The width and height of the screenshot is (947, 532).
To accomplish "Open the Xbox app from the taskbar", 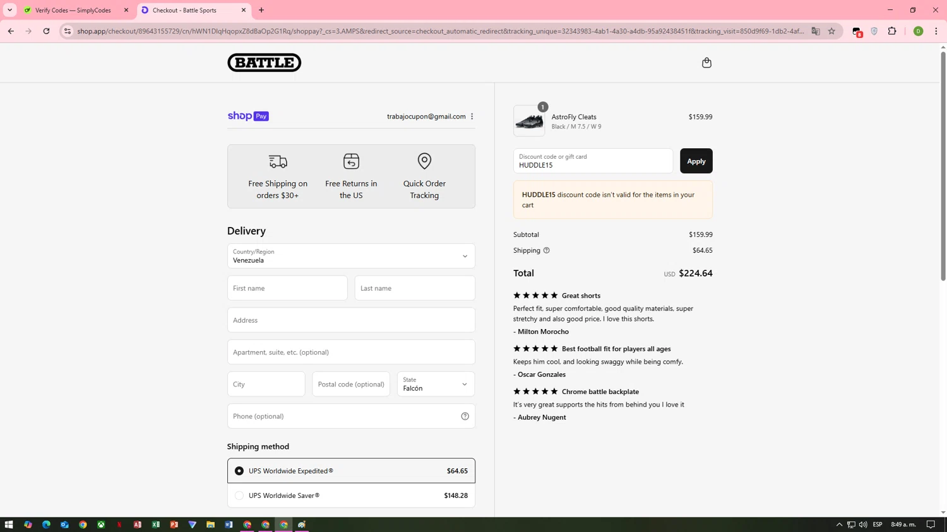I will pos(101,524).
